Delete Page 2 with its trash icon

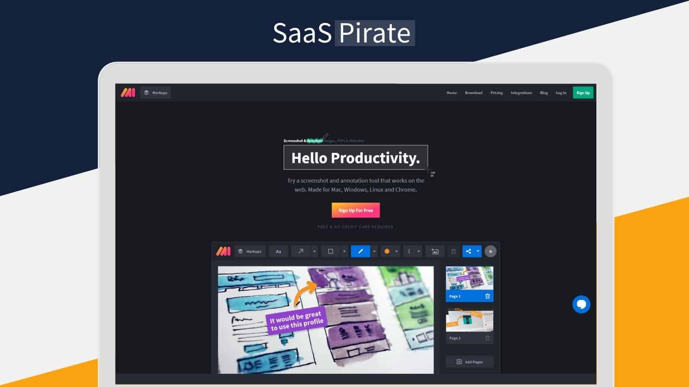point(487,338)
